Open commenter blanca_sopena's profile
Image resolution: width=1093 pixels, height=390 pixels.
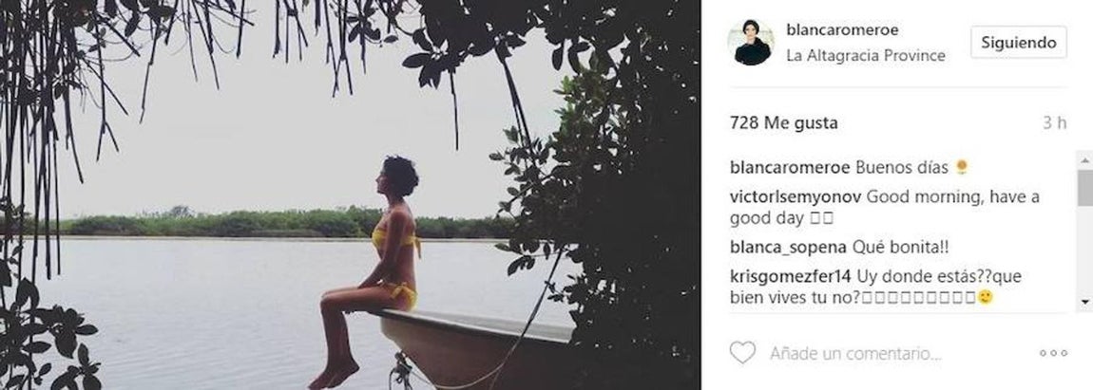785,247
